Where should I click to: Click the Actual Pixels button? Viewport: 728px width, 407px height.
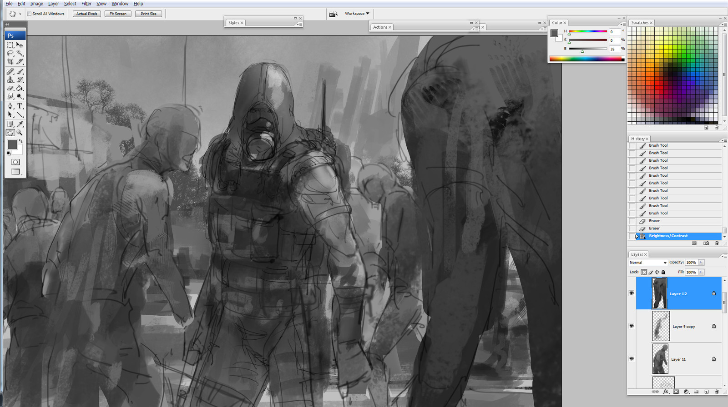[x=87, y=14]
